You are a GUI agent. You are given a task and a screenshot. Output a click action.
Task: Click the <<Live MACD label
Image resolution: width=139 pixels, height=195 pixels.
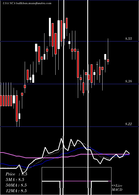[117, 188]
